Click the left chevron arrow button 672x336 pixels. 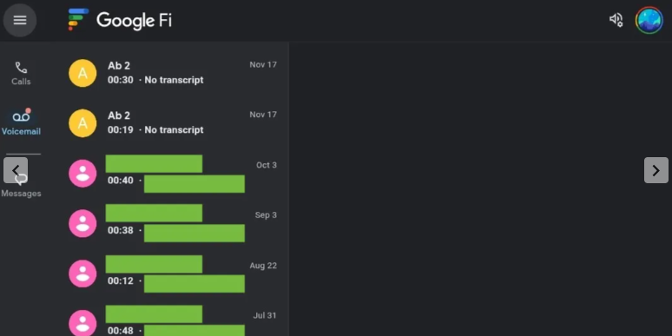pos(16,170)
